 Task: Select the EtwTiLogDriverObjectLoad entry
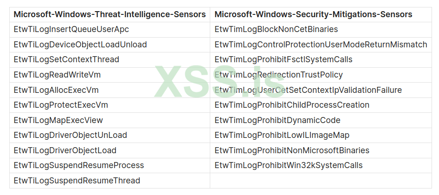coord(65,150)
